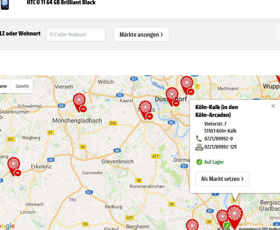The image size is (280, 230).
Task: Click the phone icon next to 0221/89992-0
Action: click(199, 138)
